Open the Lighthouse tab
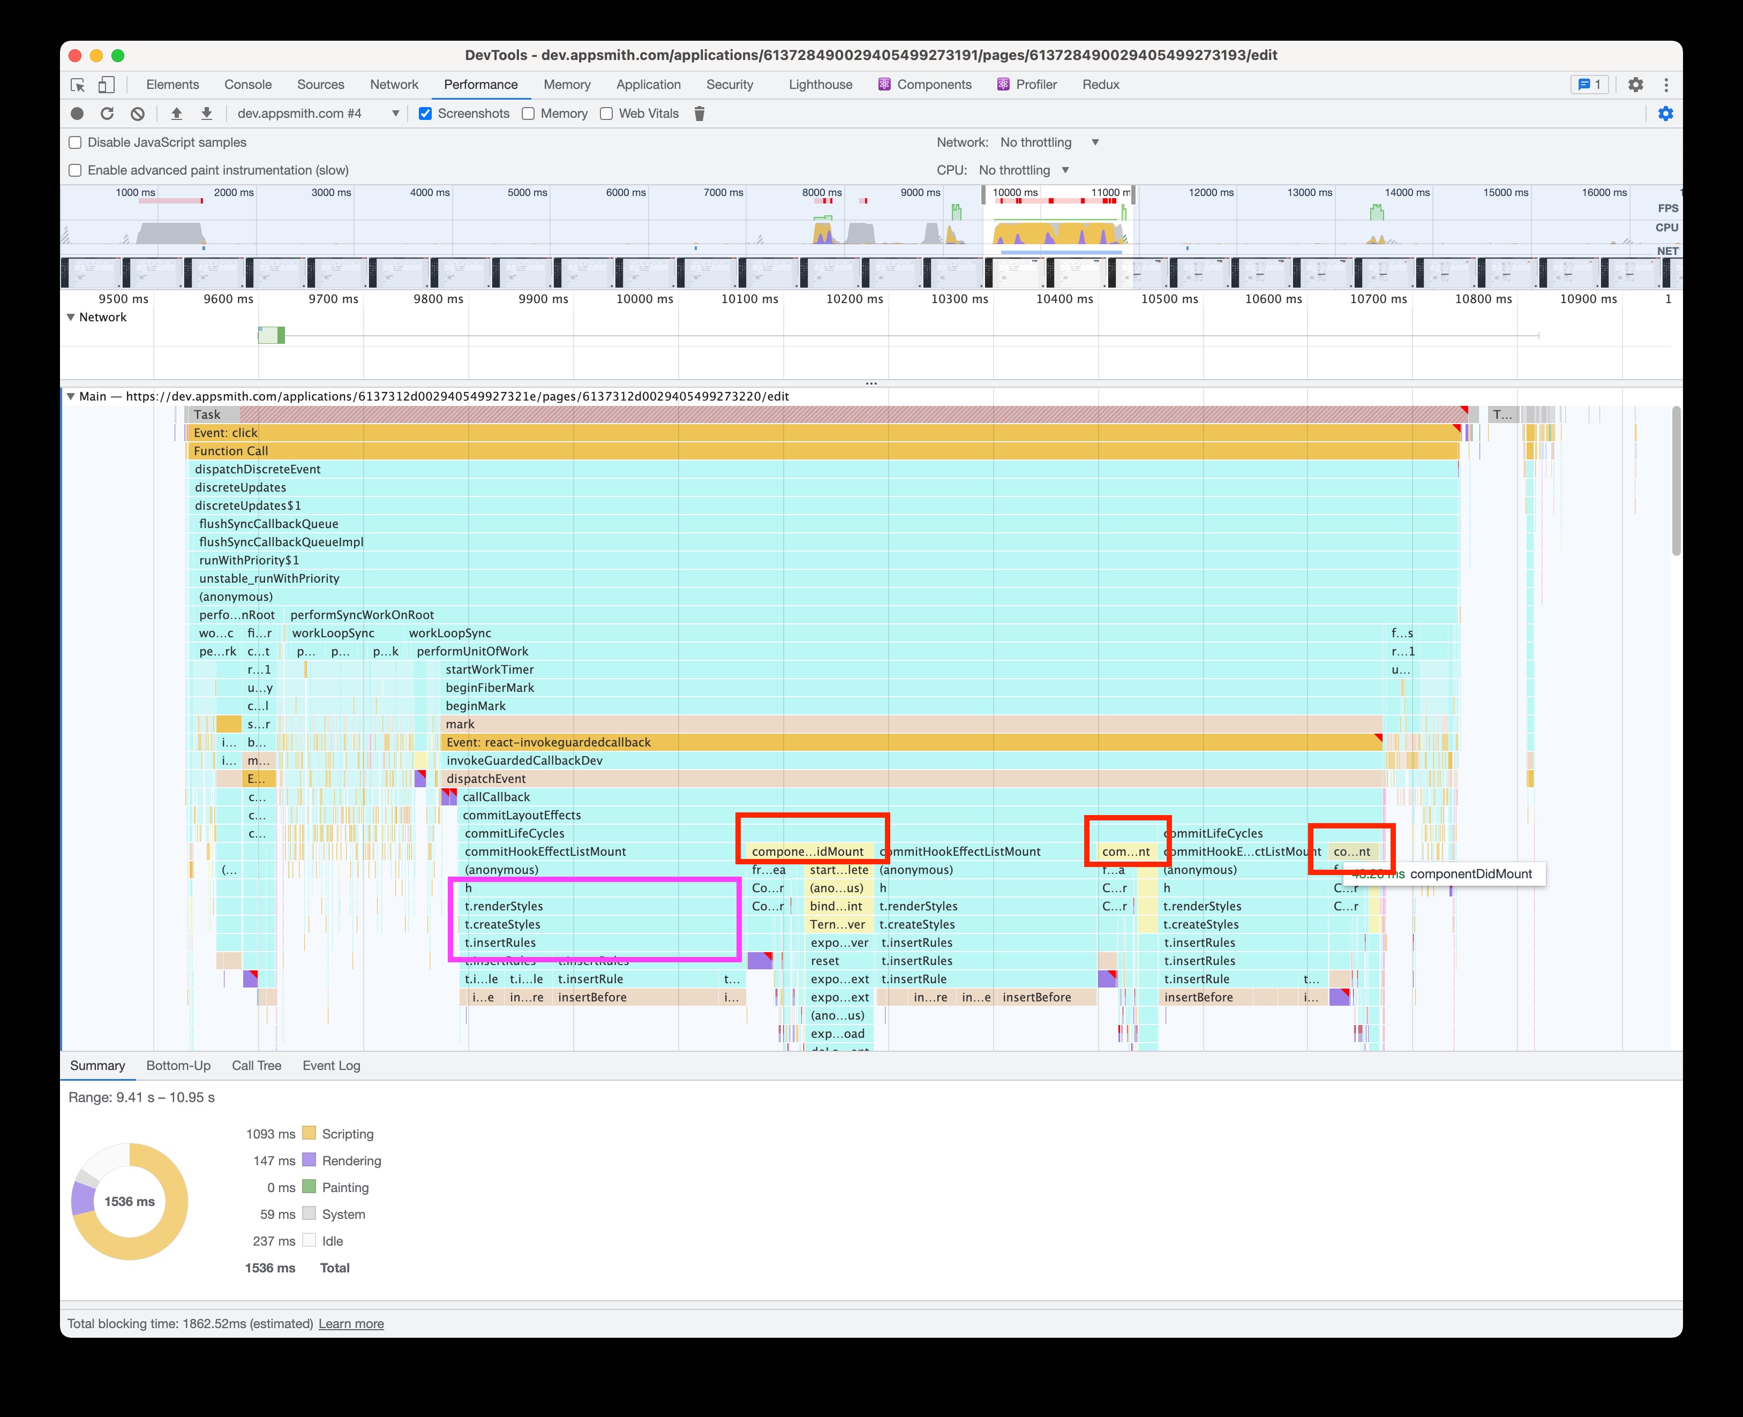The height and width of the screenshot is (1417, 1743). coord(821,84)
